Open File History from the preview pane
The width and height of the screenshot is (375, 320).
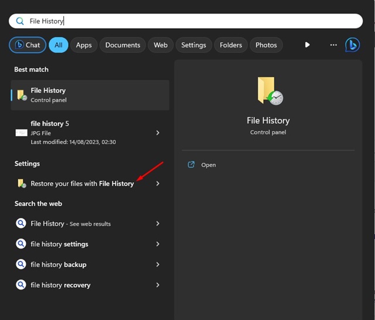[208, 165]
